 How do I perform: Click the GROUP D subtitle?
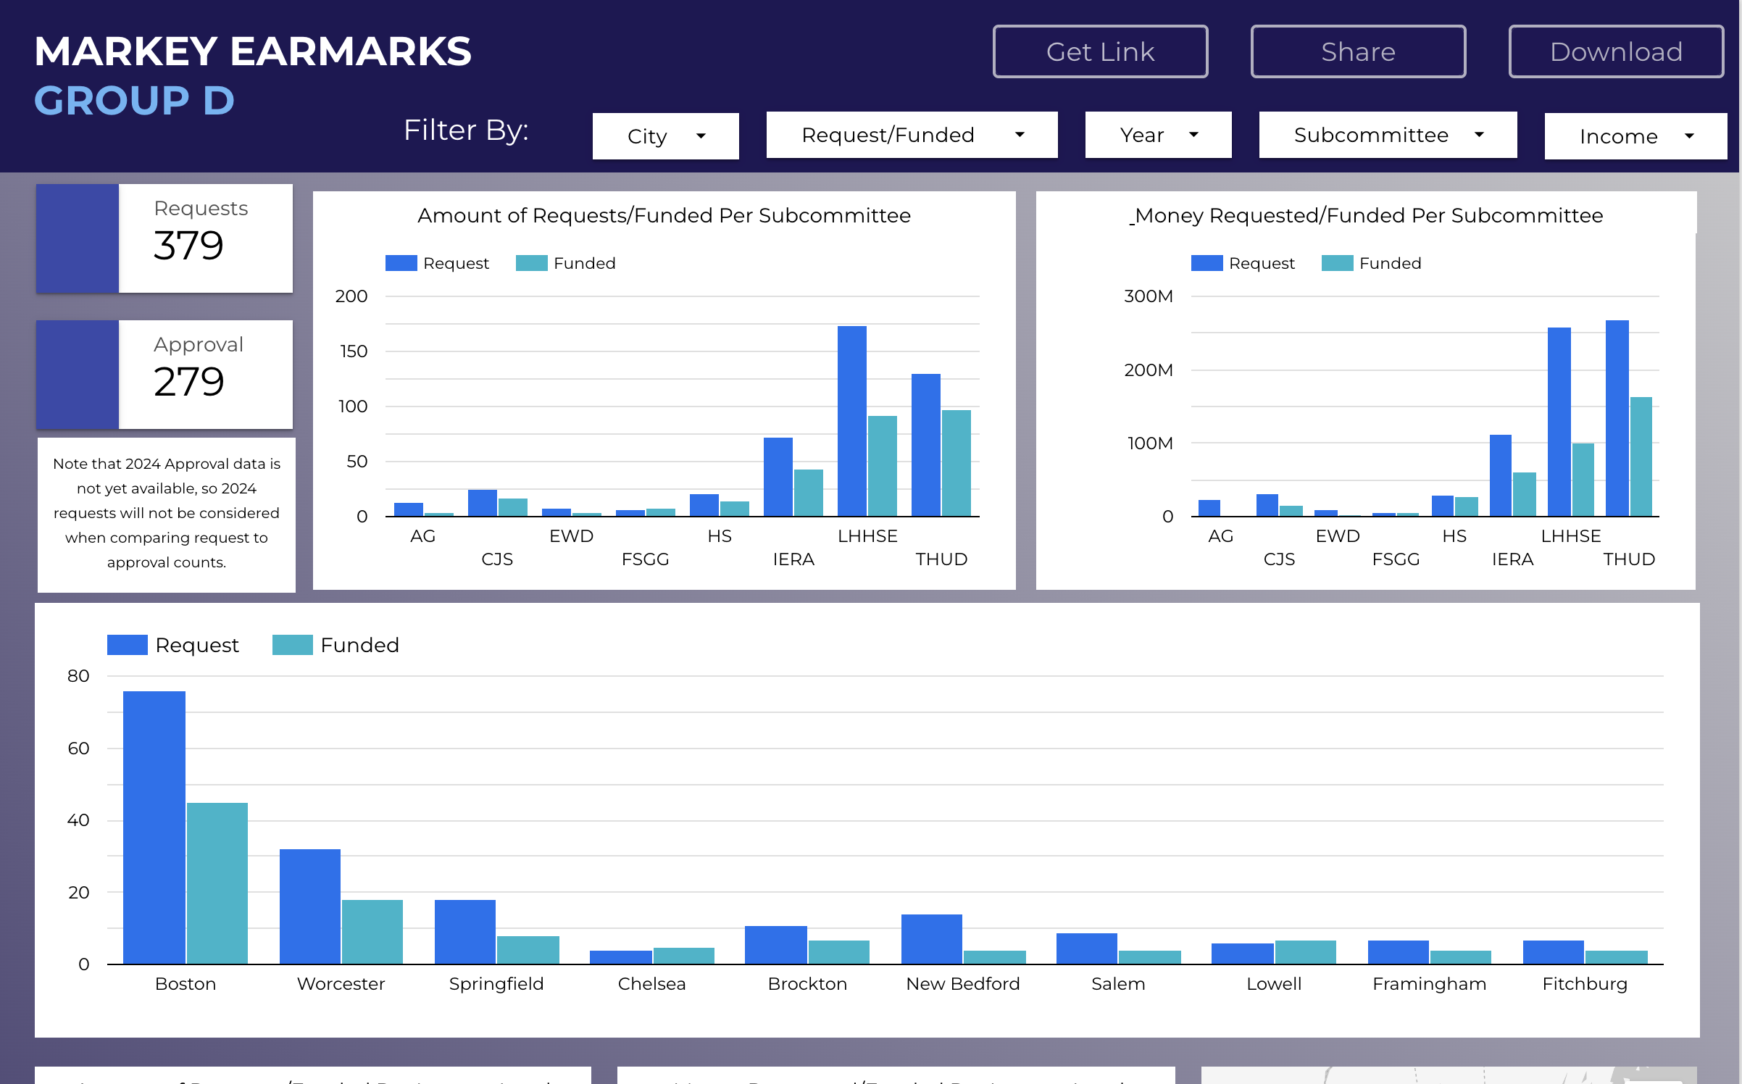point(135,100)
